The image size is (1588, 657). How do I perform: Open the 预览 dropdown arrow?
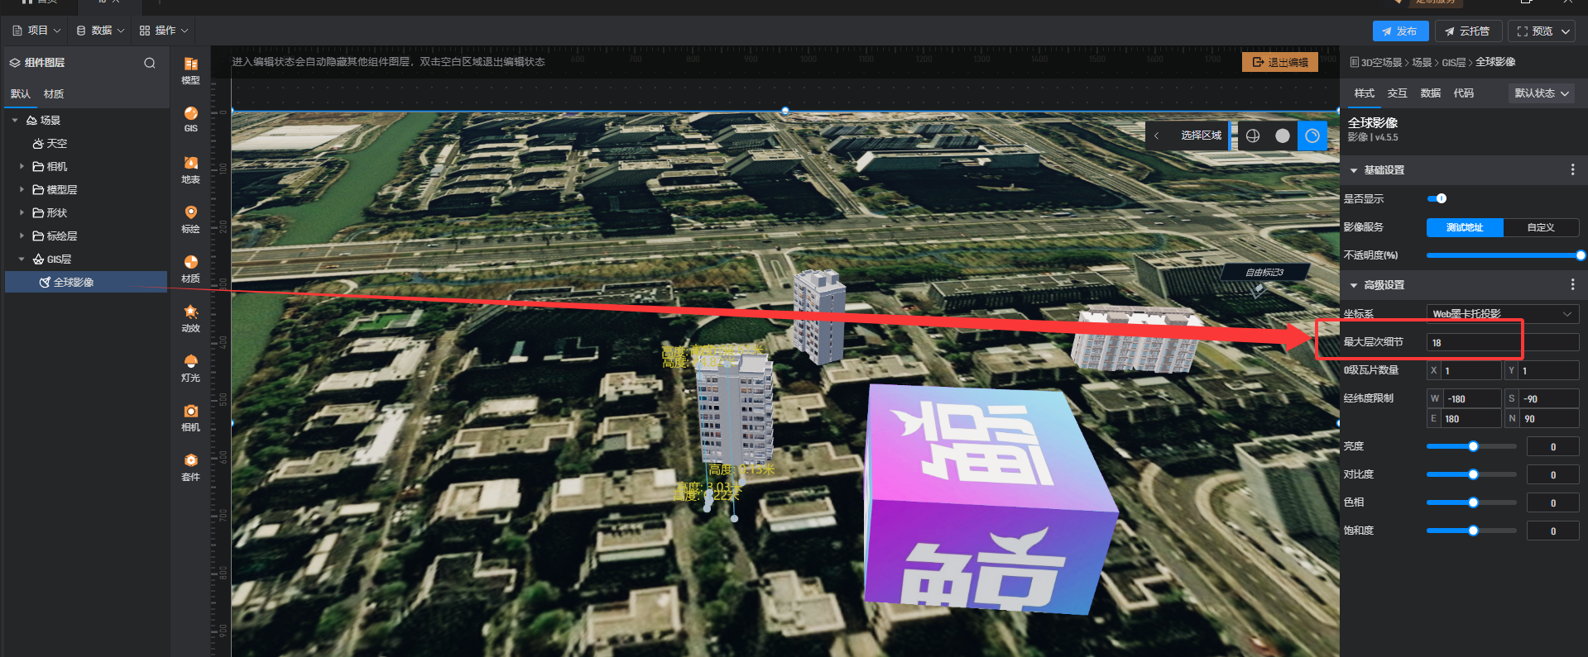(1566, 31)
